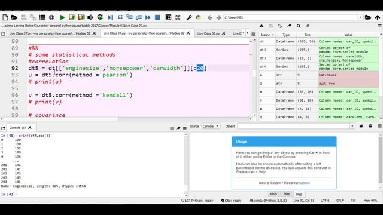
Task: Open the editor options hamburger menu
Action: 253,34
